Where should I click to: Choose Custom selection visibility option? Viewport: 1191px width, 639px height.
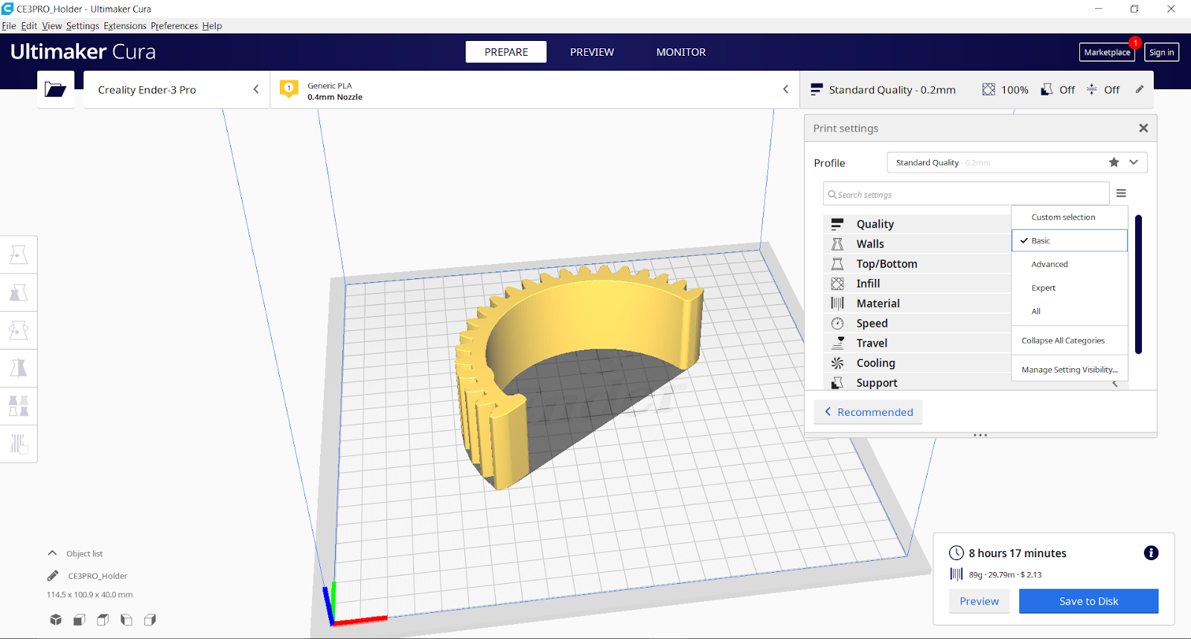pyautogui.click(x=1070, y=217)
